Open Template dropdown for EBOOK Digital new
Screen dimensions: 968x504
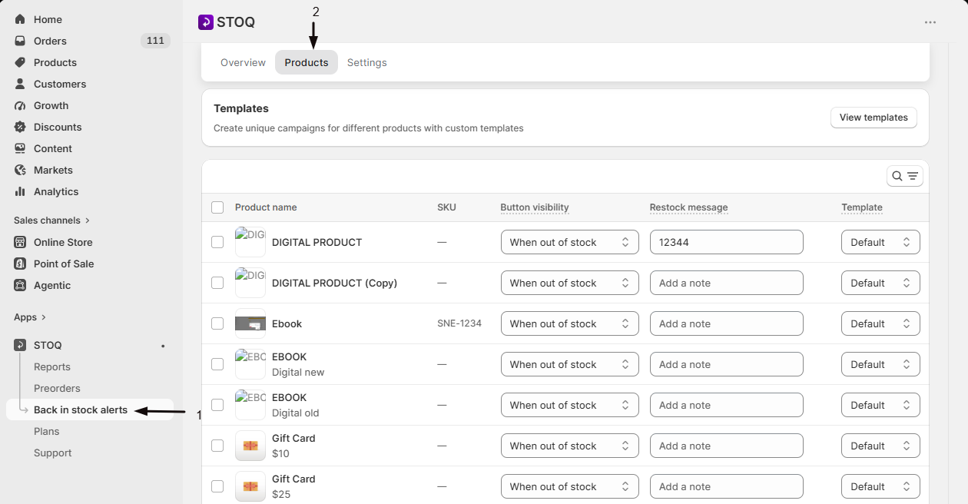pyautogui.click(x=880, y=364)
